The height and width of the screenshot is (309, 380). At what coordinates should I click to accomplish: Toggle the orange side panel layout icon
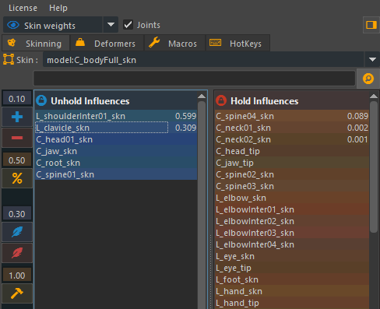tap(371, 25)
